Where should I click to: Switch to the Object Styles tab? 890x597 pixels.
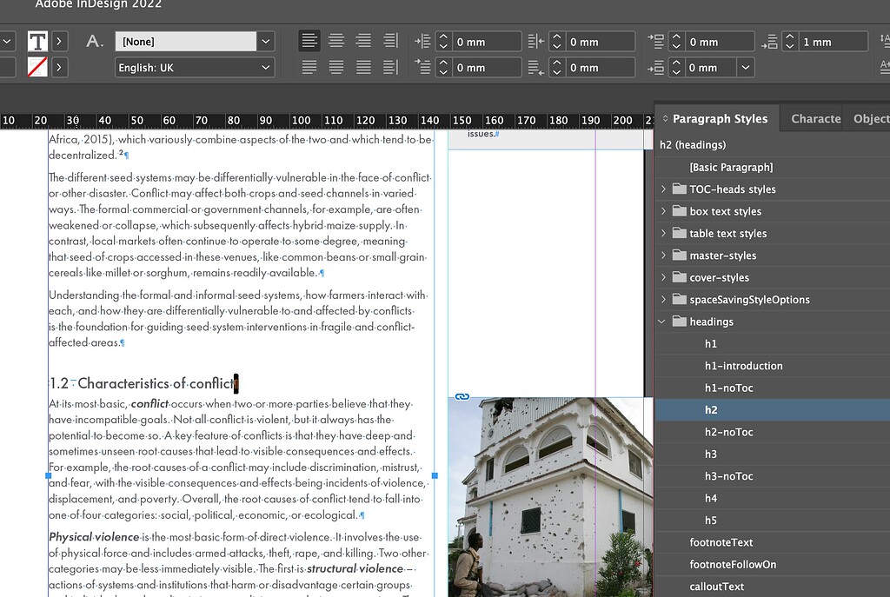[x=872, y=118]
